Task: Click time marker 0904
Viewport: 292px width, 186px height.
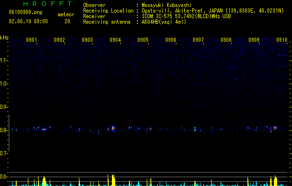Action: [115, 40]
